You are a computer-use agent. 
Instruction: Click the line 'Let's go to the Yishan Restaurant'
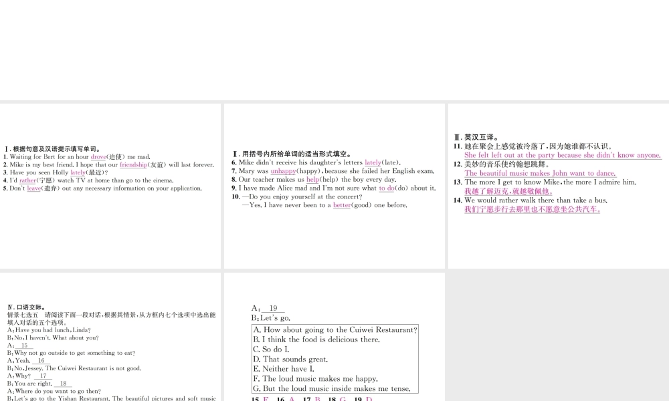pyautogui.click(x=111, y=398)
